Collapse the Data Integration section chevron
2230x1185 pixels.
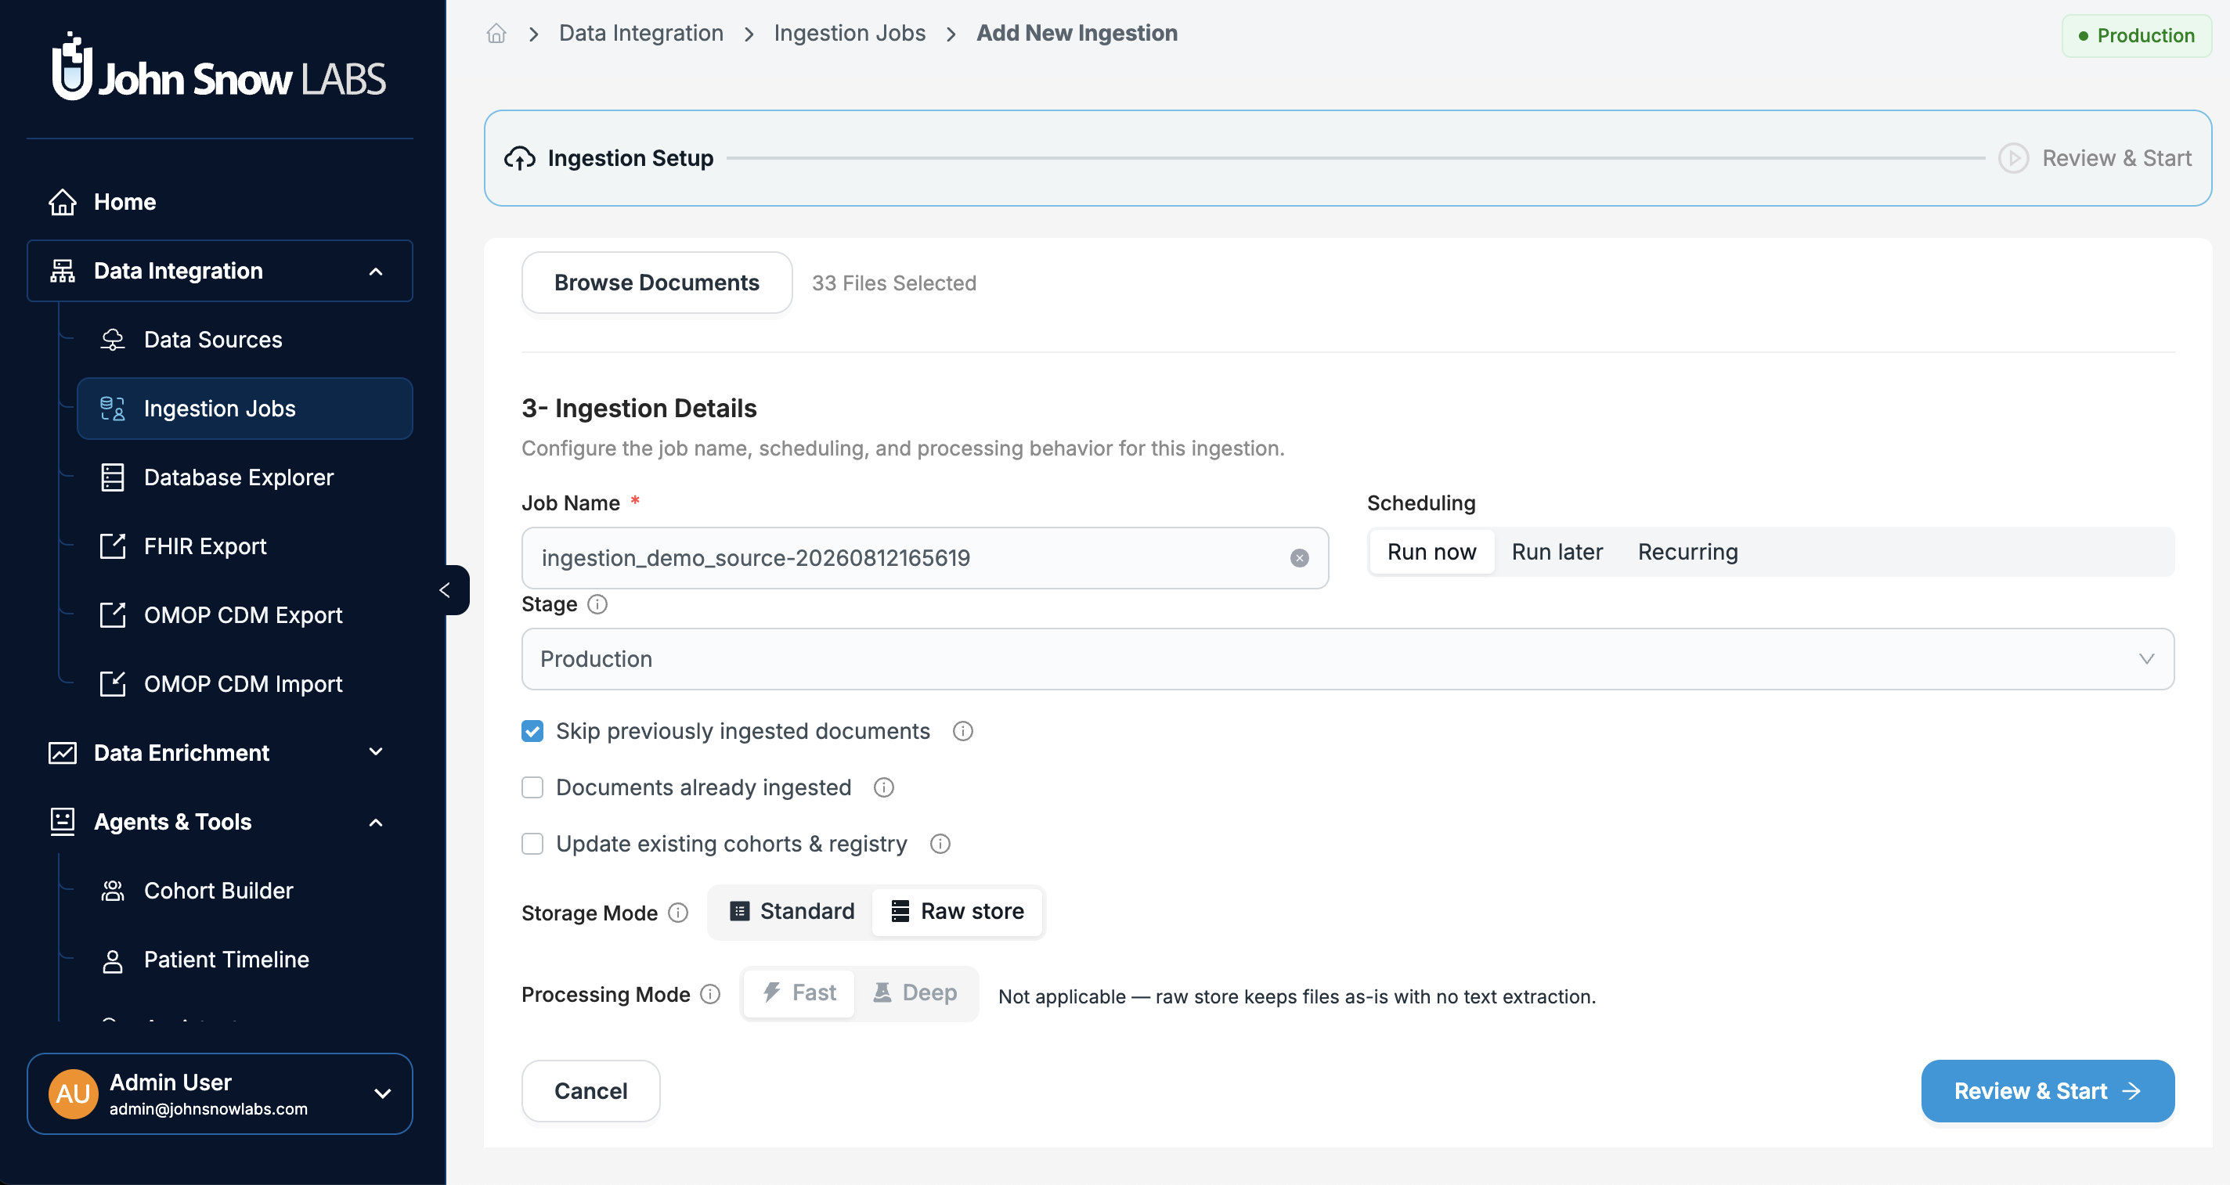[376, 272]
